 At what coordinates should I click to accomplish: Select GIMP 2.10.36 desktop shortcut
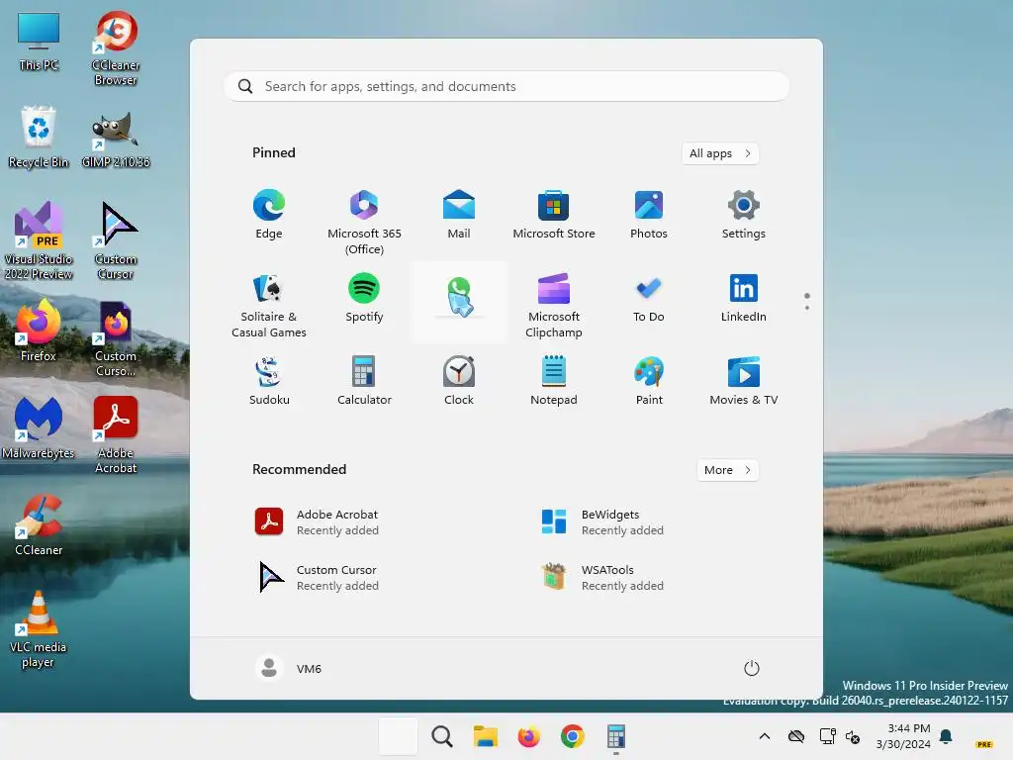pyautogui.click(x=116, y=139)
